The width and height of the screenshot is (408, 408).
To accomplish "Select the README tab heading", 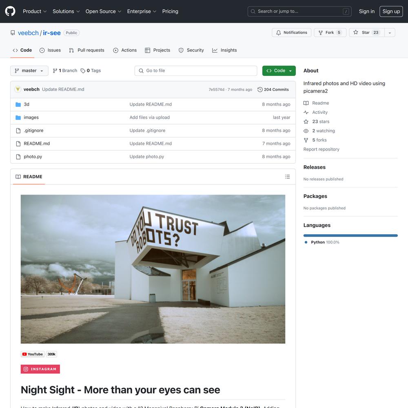I will [x=29, y=177].
